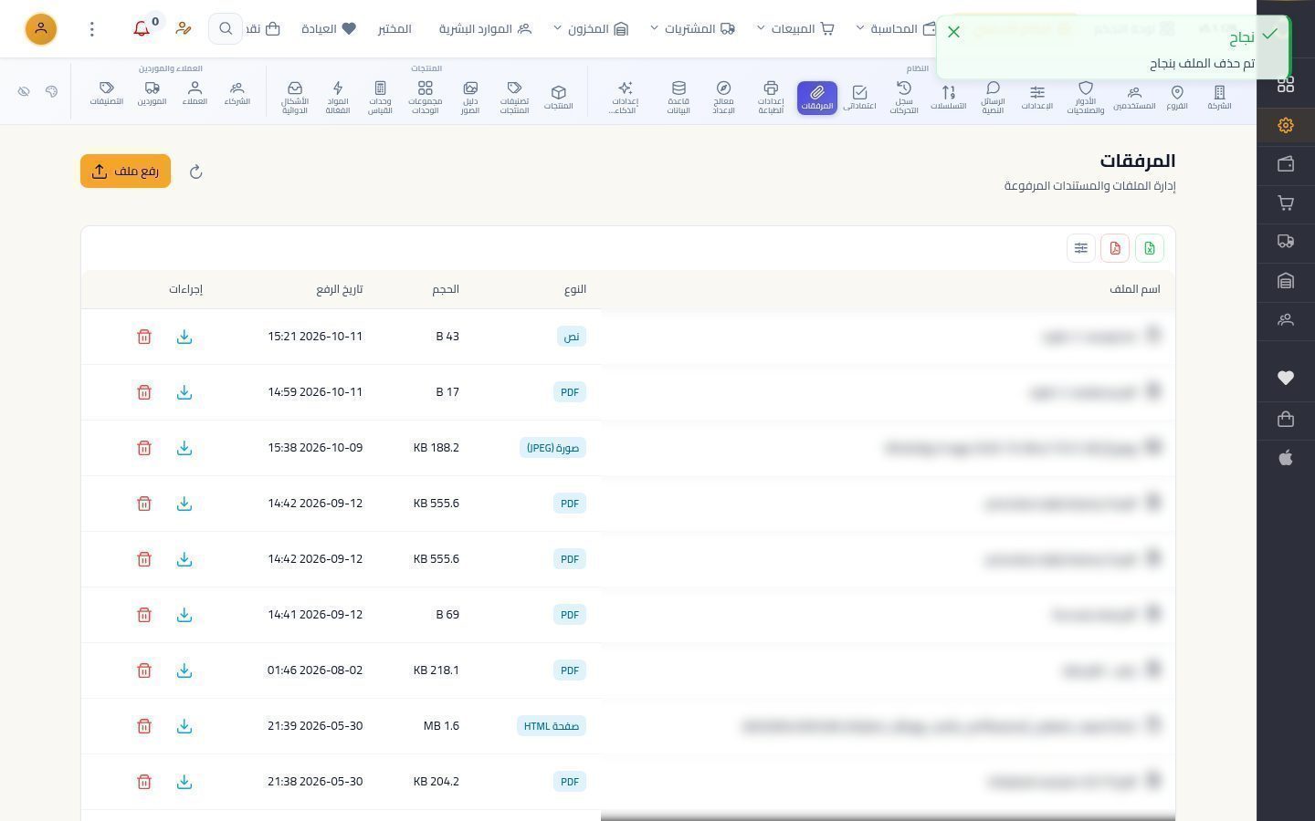This screenshot has height=821, width=1315.
Task: Toggle the crossed-eye hide toolbar icon
Action: point(24,91)
